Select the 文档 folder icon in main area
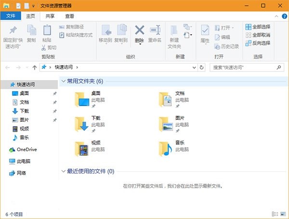This screenshot has height=219, width=289. (166, 100)
